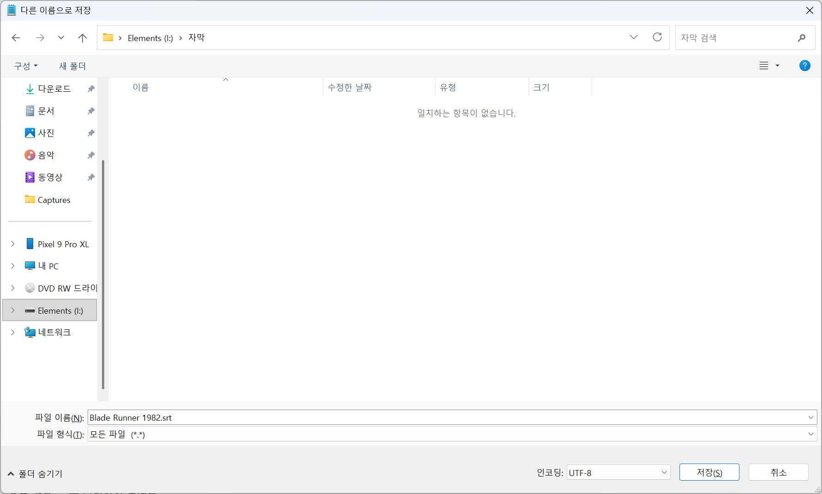Expand the 내 PC tree node
The image size is (822, 494).
tap(13, 266)
